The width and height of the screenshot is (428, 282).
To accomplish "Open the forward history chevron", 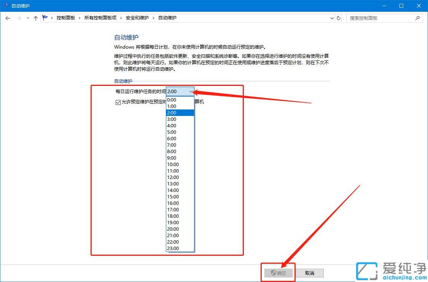I will (27, 18).
